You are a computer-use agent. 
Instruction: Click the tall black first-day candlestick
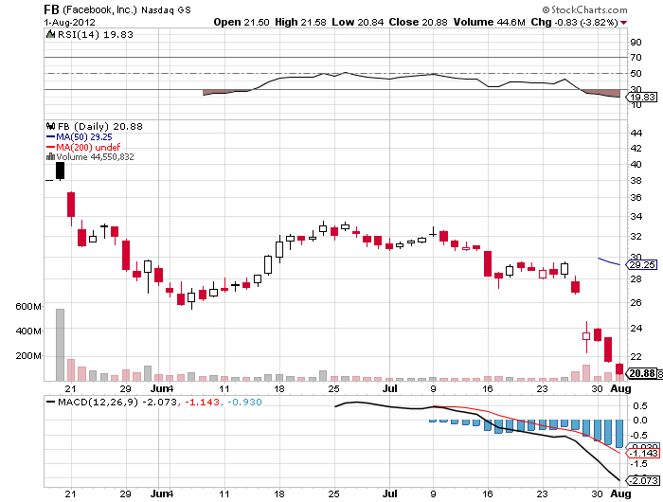tap(60, 170)
